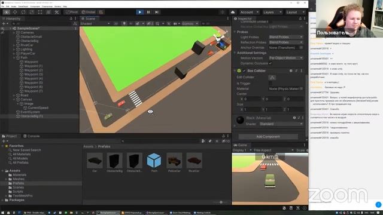Click the Box Collider help icon
383x215 pixels.
(x=291, y=70)
